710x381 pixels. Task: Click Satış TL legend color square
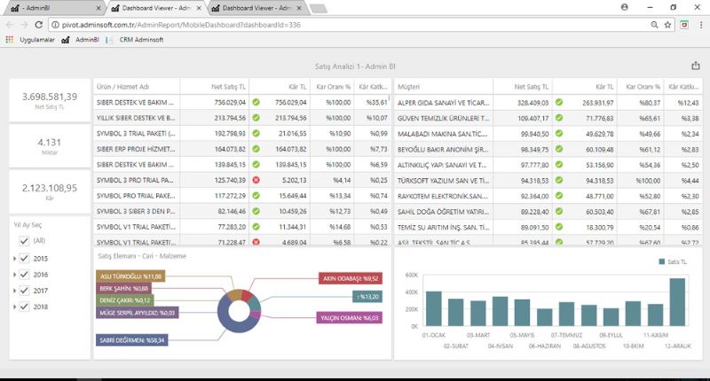click(661, 261)
